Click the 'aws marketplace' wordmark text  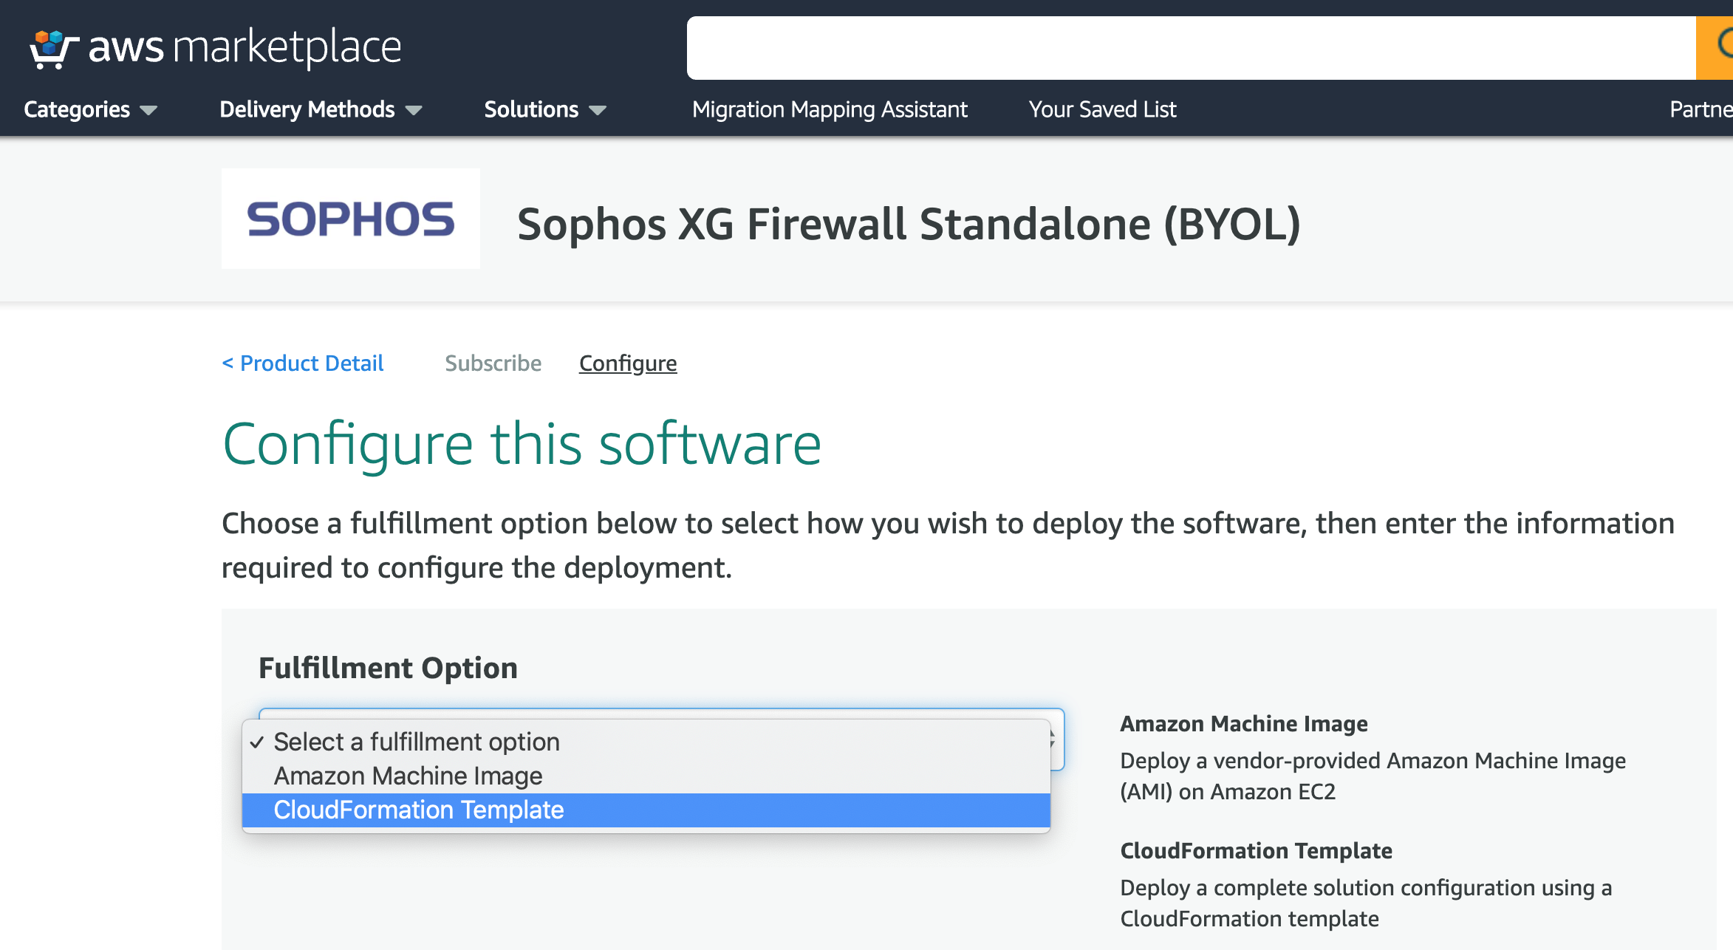coord(245,47)
